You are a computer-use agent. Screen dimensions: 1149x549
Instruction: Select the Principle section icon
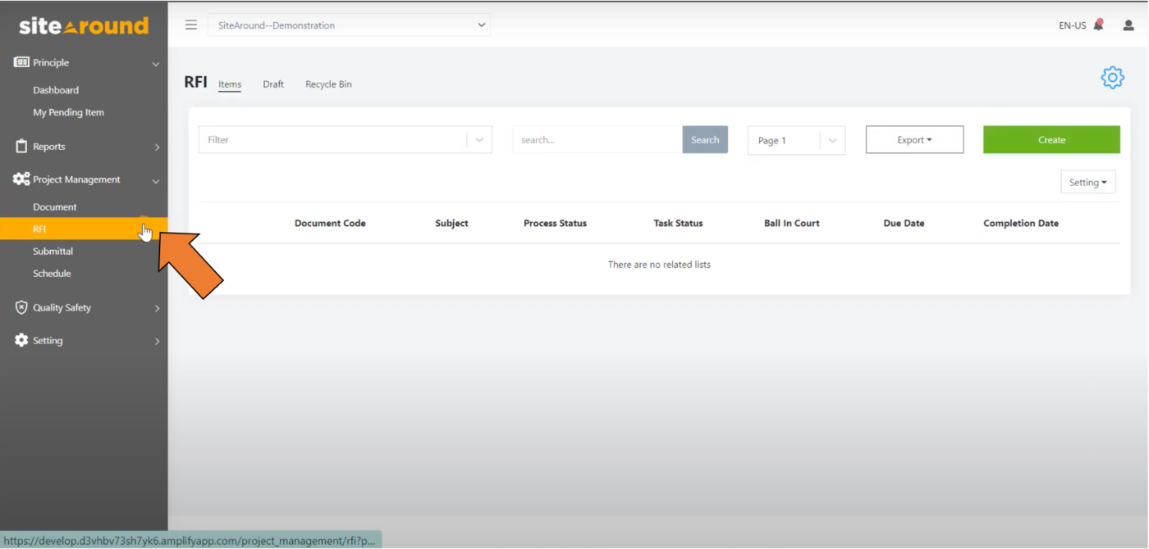20,61
